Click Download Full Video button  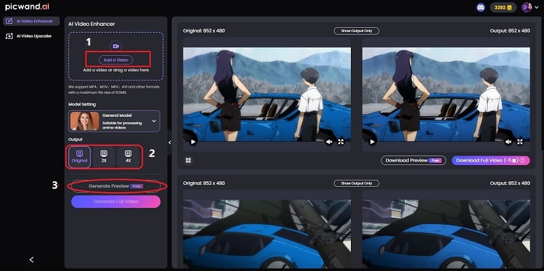[490, 160]
